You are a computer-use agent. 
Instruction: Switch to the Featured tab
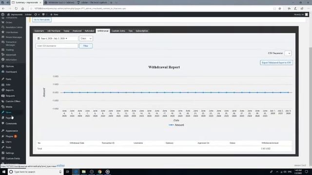tap(77, 31)
